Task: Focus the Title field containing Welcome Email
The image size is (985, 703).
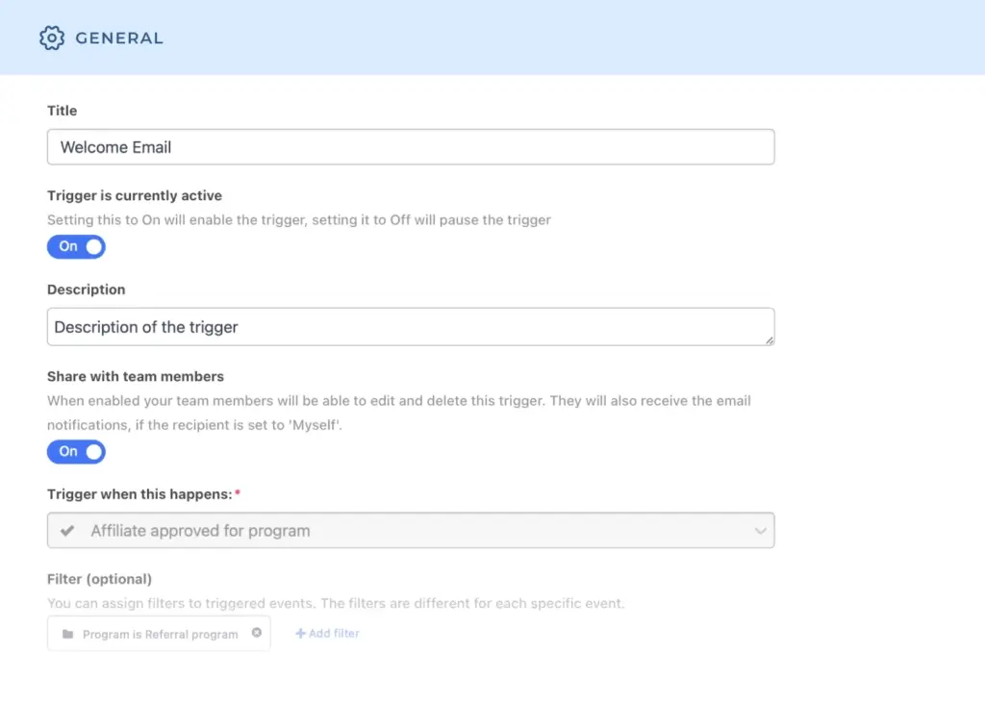Action: (411, 147)
